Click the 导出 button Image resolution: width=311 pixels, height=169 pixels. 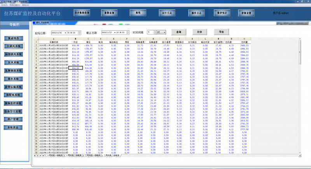[x=221, y=32]
